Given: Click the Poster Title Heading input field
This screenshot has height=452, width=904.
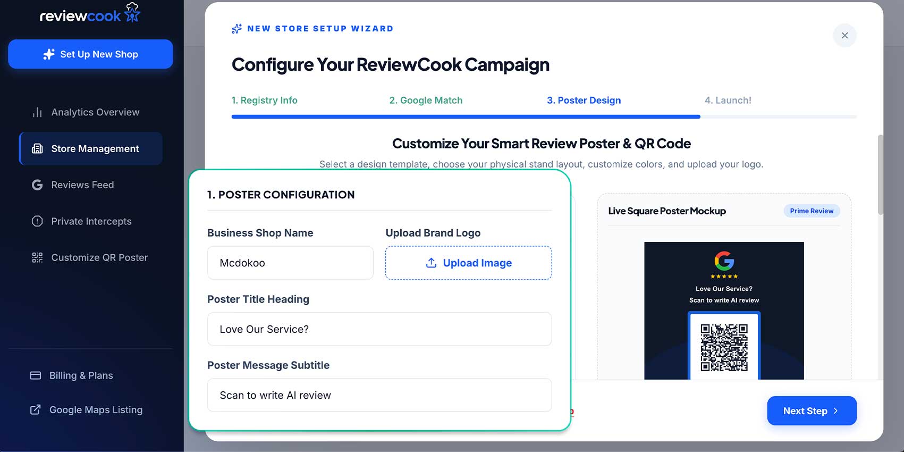Looking at the screenshot, I should click(x=379, y=329).
